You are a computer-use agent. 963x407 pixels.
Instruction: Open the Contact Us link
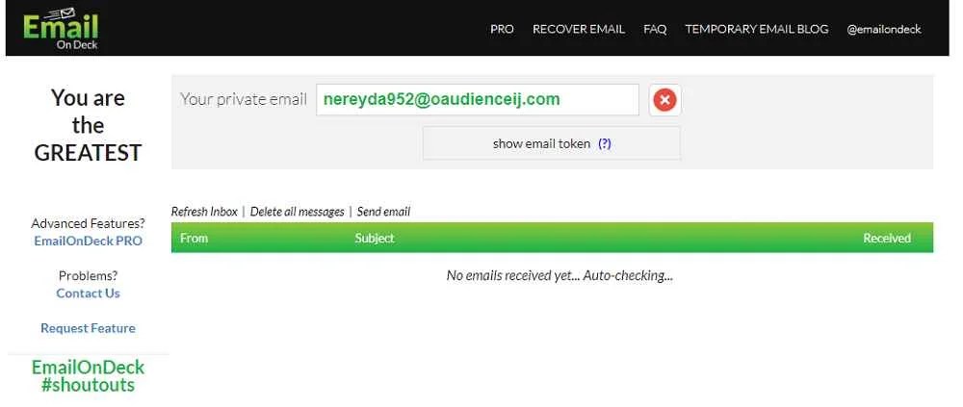88,293
